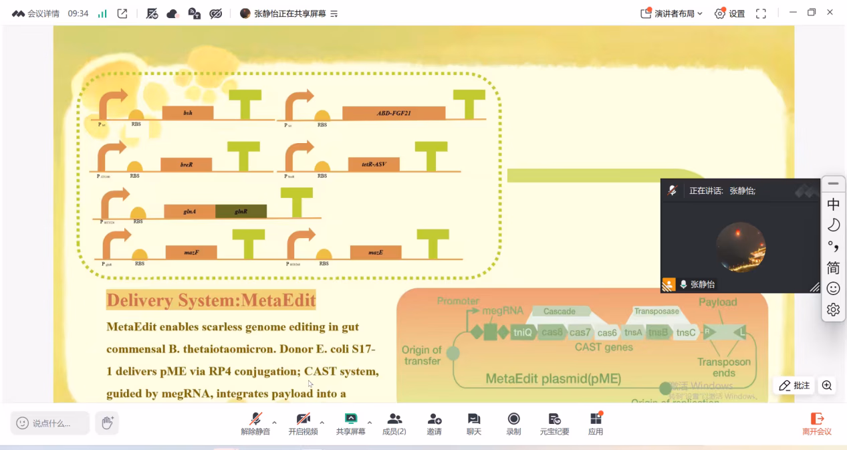847x450 pixels.
Task: Open the 演讲者布局 layout dropdown
Action: [672, 13]
